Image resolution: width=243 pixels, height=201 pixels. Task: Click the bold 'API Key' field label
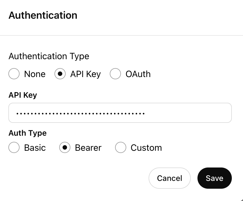tap(23, 95)
